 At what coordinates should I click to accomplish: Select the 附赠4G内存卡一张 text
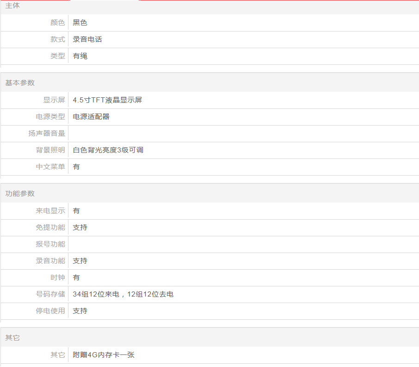(104, 355)
